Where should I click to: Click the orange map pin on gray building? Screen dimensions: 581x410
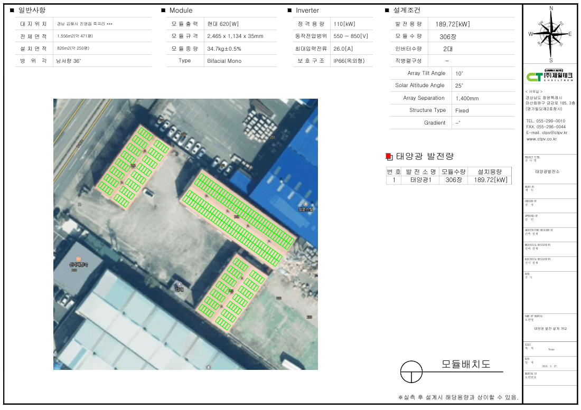[x=78, y=258]
